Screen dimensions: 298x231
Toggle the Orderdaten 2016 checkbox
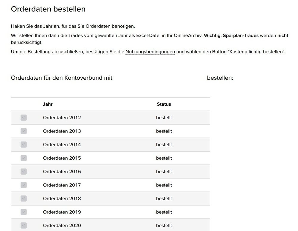[24, 172]
